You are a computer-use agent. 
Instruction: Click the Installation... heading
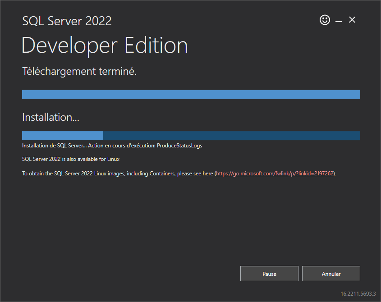pyautogui.click(x=51, y=117)
